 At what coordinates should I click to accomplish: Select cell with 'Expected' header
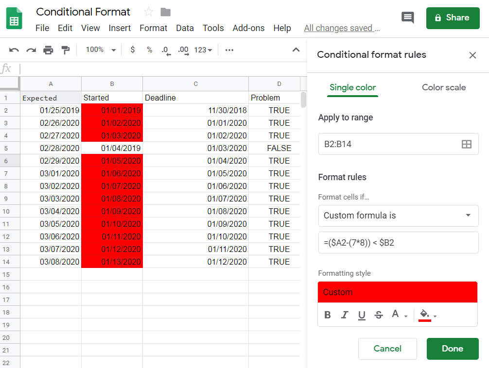(x=51, y=98)
